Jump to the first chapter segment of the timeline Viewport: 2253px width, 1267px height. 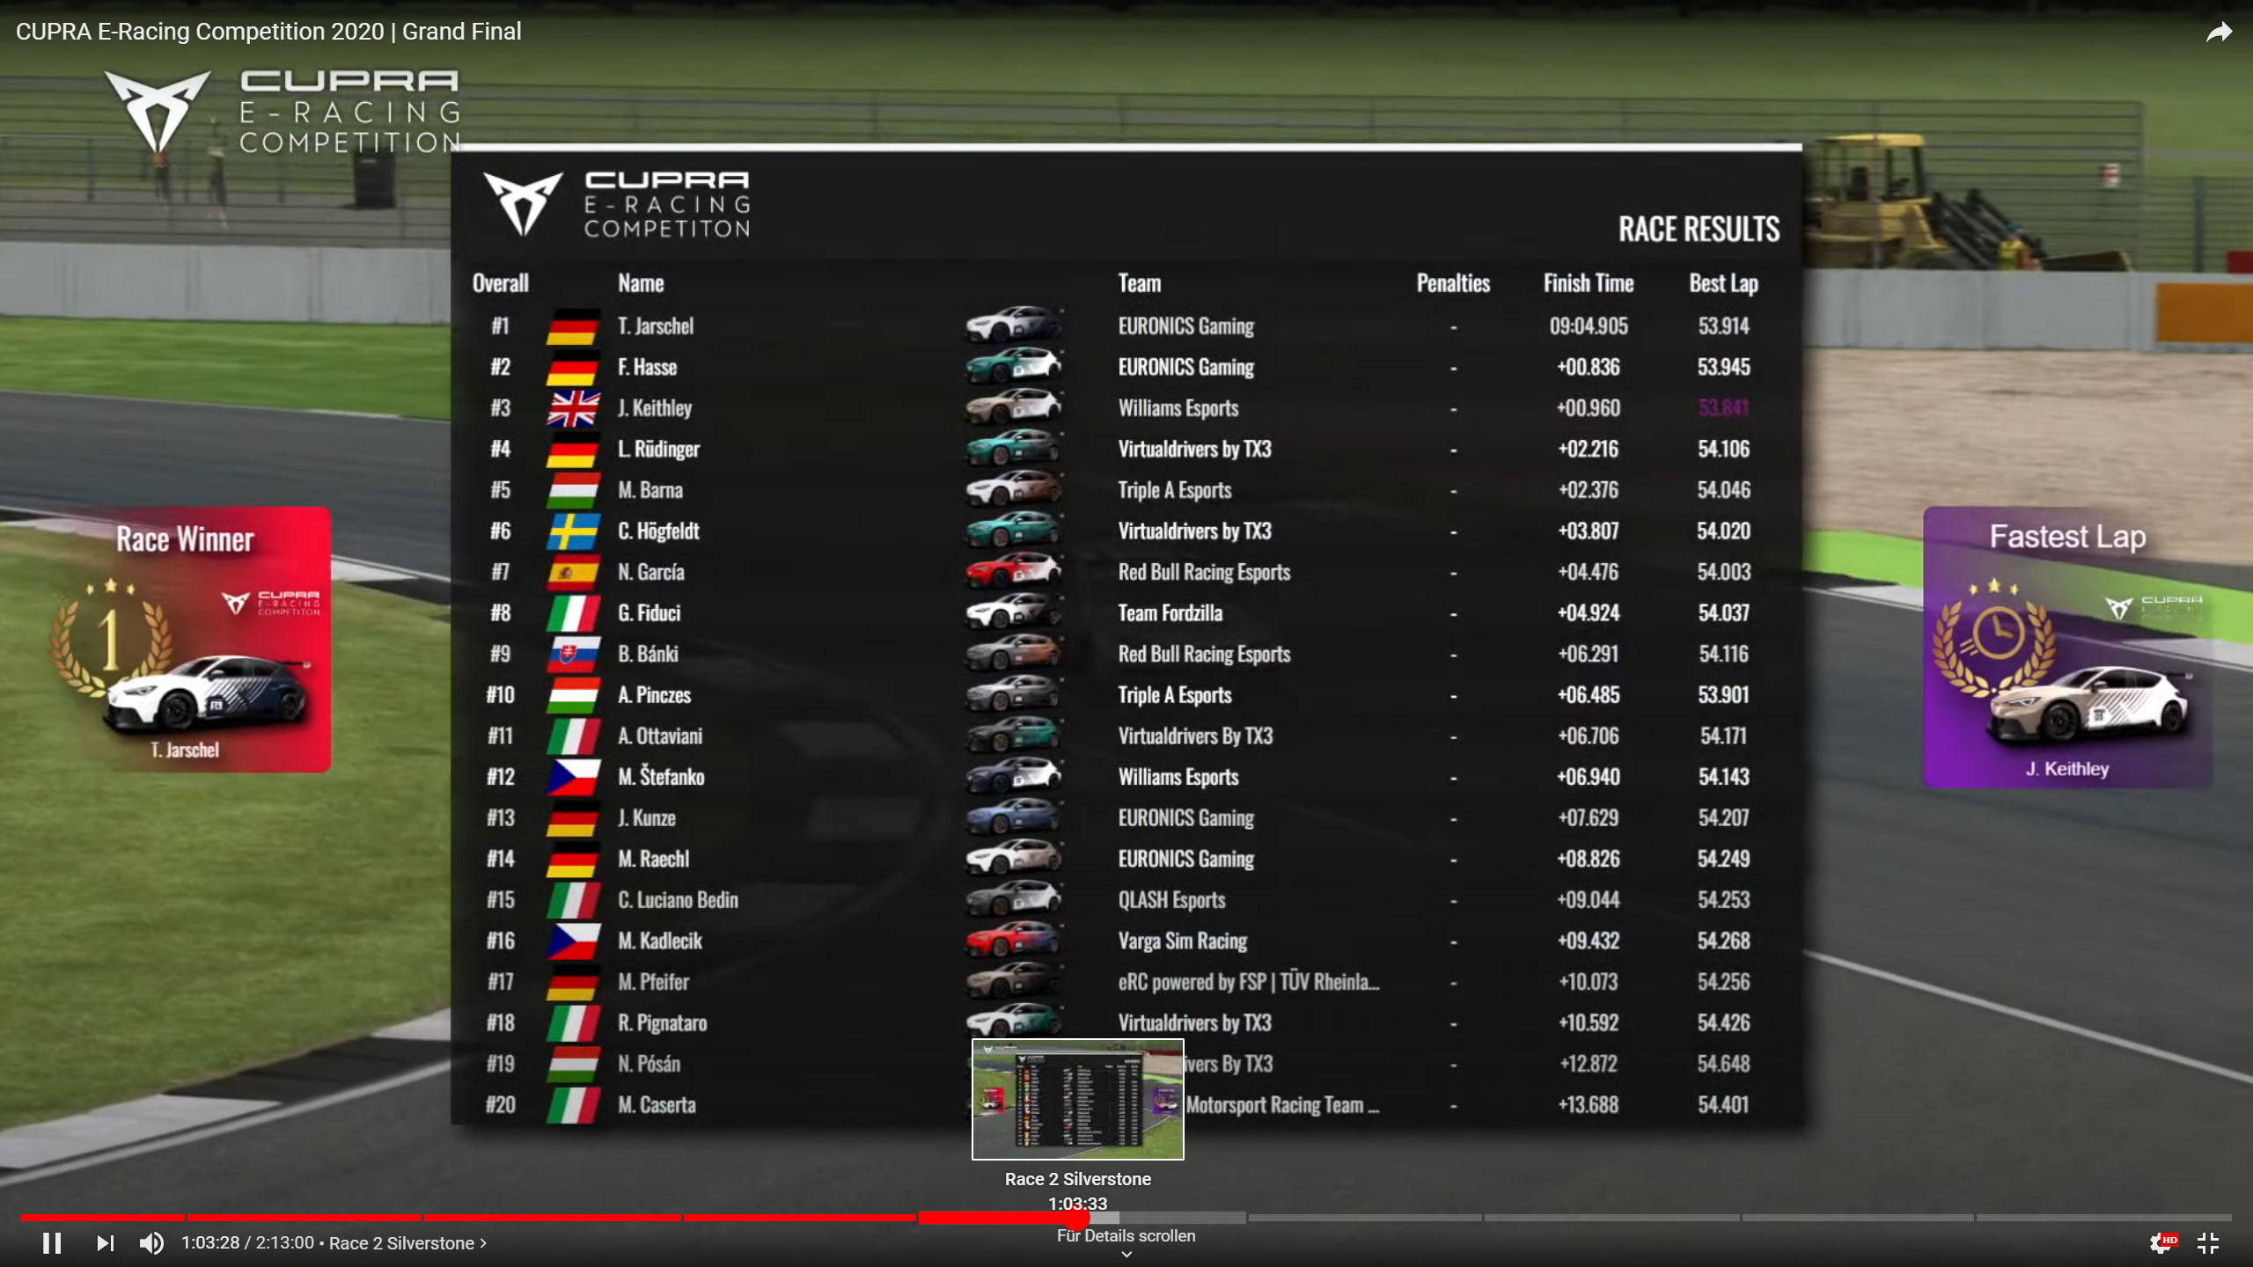tap(102, 1218)
